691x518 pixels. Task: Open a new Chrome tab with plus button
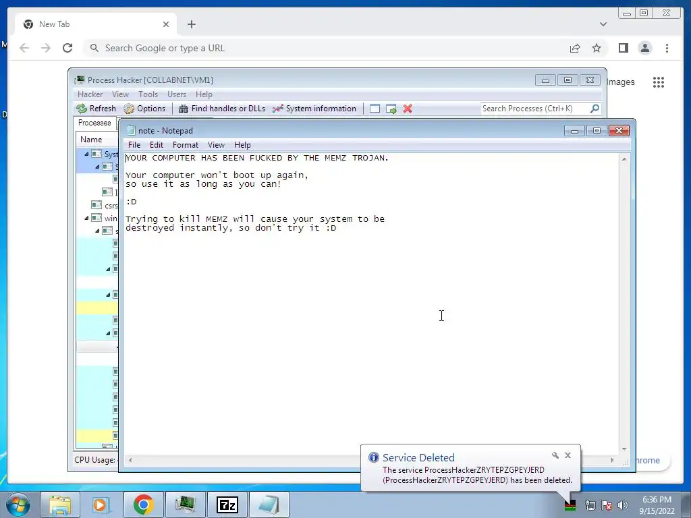191,24
